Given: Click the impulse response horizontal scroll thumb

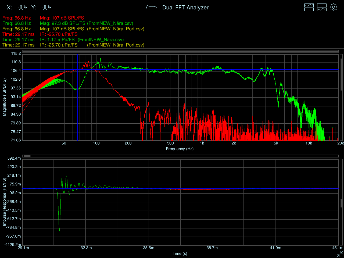Looking at the screenshot, I should click(x=27, y=156).
